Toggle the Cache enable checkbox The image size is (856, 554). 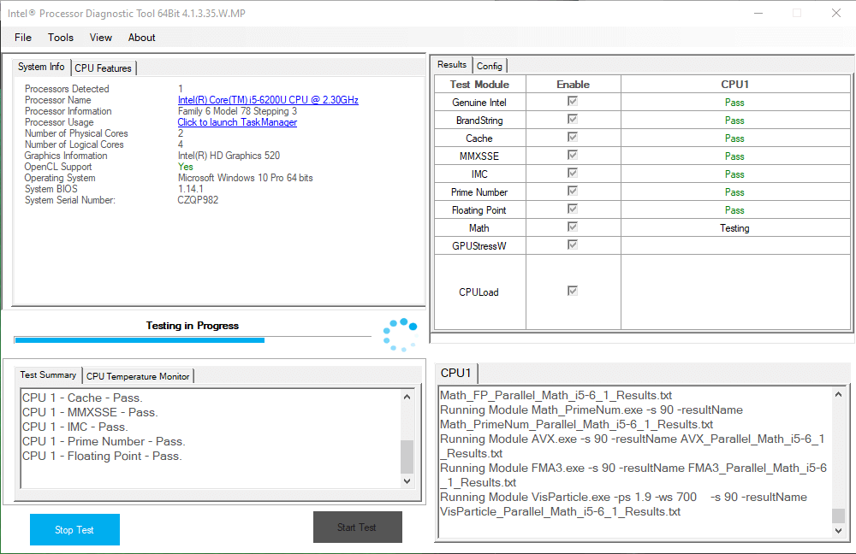coord(573,138)
